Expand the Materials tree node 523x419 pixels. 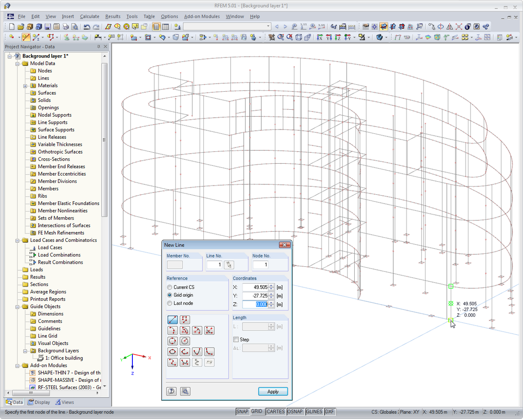pyautogui.click(x=25, y=86)
